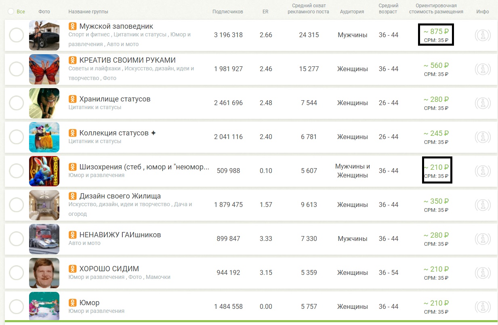Tick the Хранилище статусов checkbox
The height and width of the screenshot is (325, 498).
point(16,103)
